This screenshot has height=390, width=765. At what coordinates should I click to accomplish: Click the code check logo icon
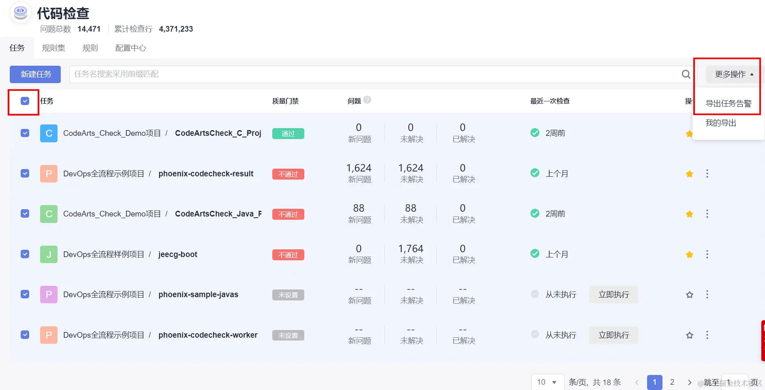tap(20, 13)
